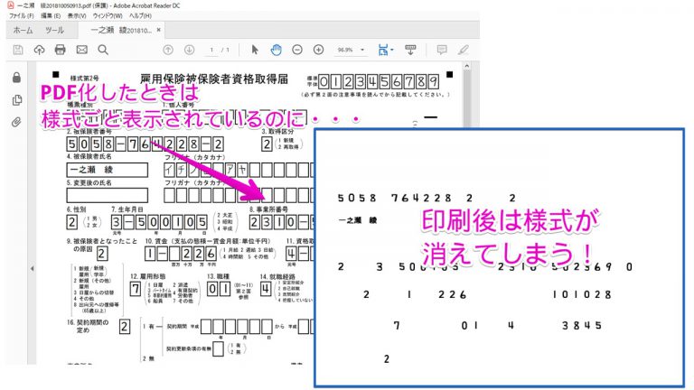The width and height of the screenshot is (694, 390).
Task: Click the 契約期間の定め box showing 2
Action: pos(125,326)
